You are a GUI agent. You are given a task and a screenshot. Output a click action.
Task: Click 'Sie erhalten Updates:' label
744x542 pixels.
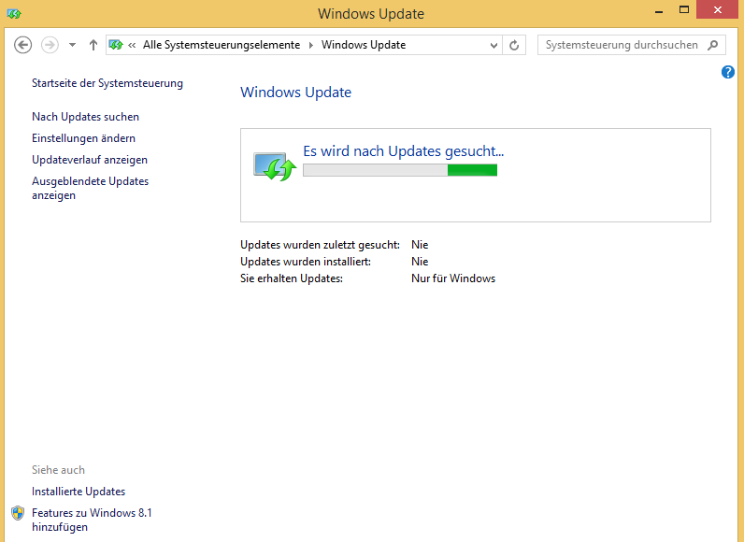tap(292, 278)
